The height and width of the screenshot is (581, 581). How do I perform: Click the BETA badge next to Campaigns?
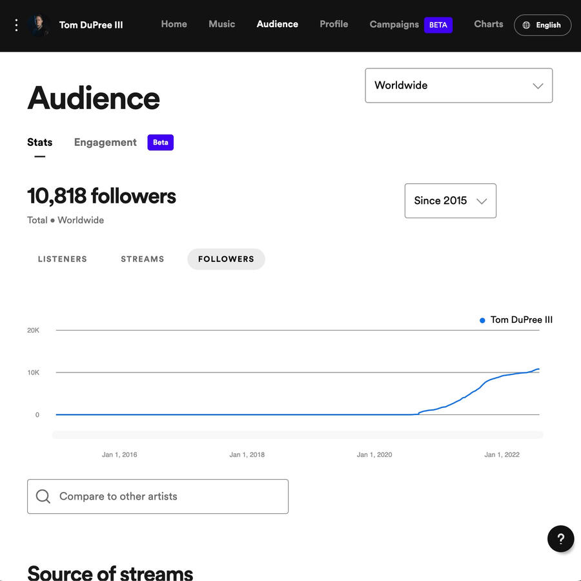click(438, 25)
